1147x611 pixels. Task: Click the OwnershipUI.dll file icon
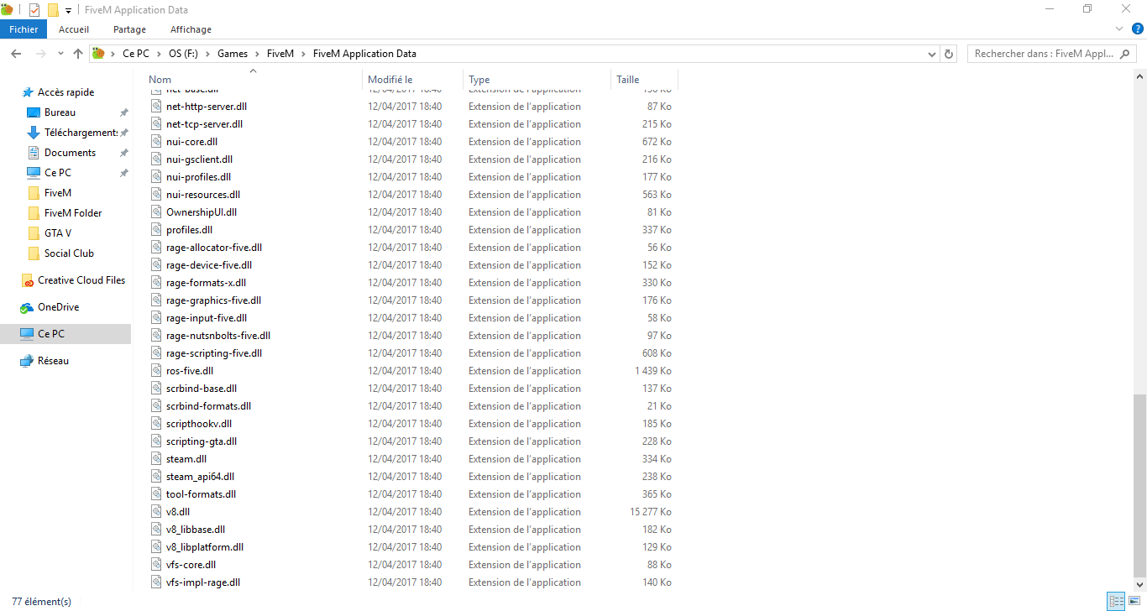[x=155, y=212]
